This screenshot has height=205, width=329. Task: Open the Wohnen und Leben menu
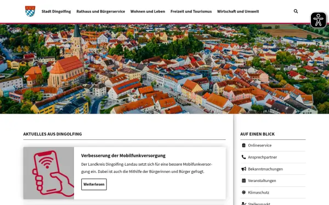tap(148, 11)
